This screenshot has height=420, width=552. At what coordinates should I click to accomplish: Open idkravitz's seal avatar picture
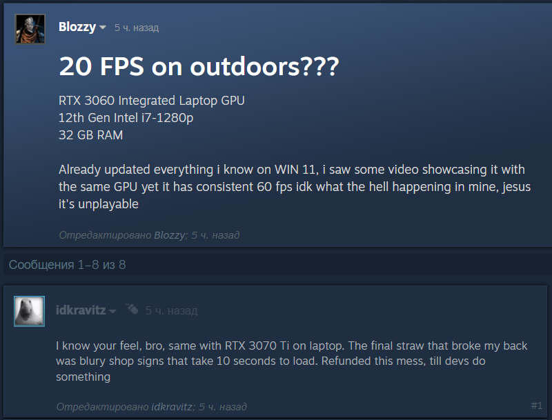pyautogui.click(x=29, y=311)
